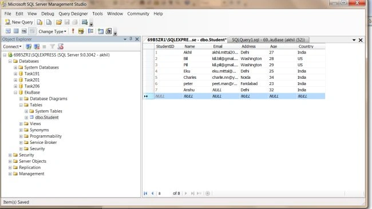Select the Views folder in the tree
This screenshot has width=372, height=209.
click(35, 123)
